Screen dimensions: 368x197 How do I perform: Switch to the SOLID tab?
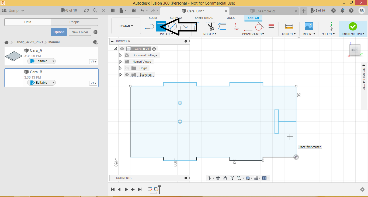coord(153,18)
